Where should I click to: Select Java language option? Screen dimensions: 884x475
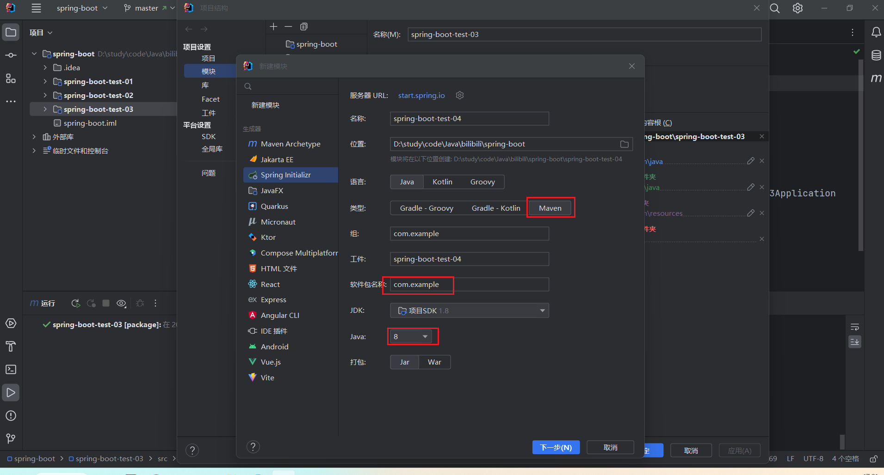[407, 182]
